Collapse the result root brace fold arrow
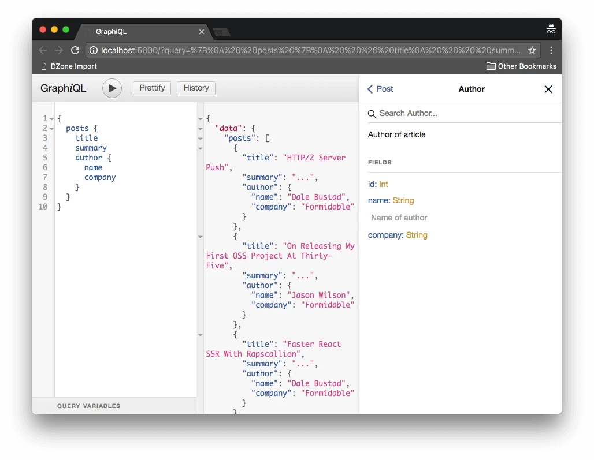 pos(201,119)
